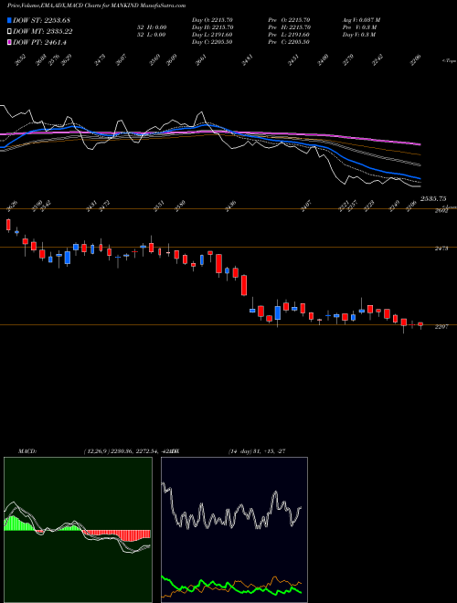Click the large blue candlestick near 2297 line
Image resolution: width=457 pixels, height=603 pixels.
click(x=278, y=313)
